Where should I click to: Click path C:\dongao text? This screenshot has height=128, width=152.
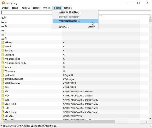tap(69, 79)
